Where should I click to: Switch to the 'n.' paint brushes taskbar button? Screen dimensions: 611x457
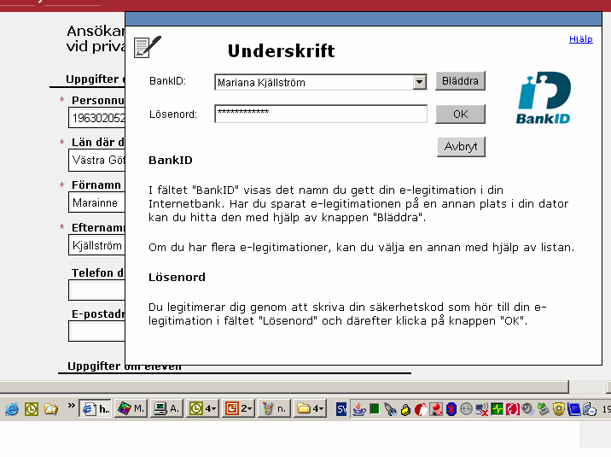[274, 408]
